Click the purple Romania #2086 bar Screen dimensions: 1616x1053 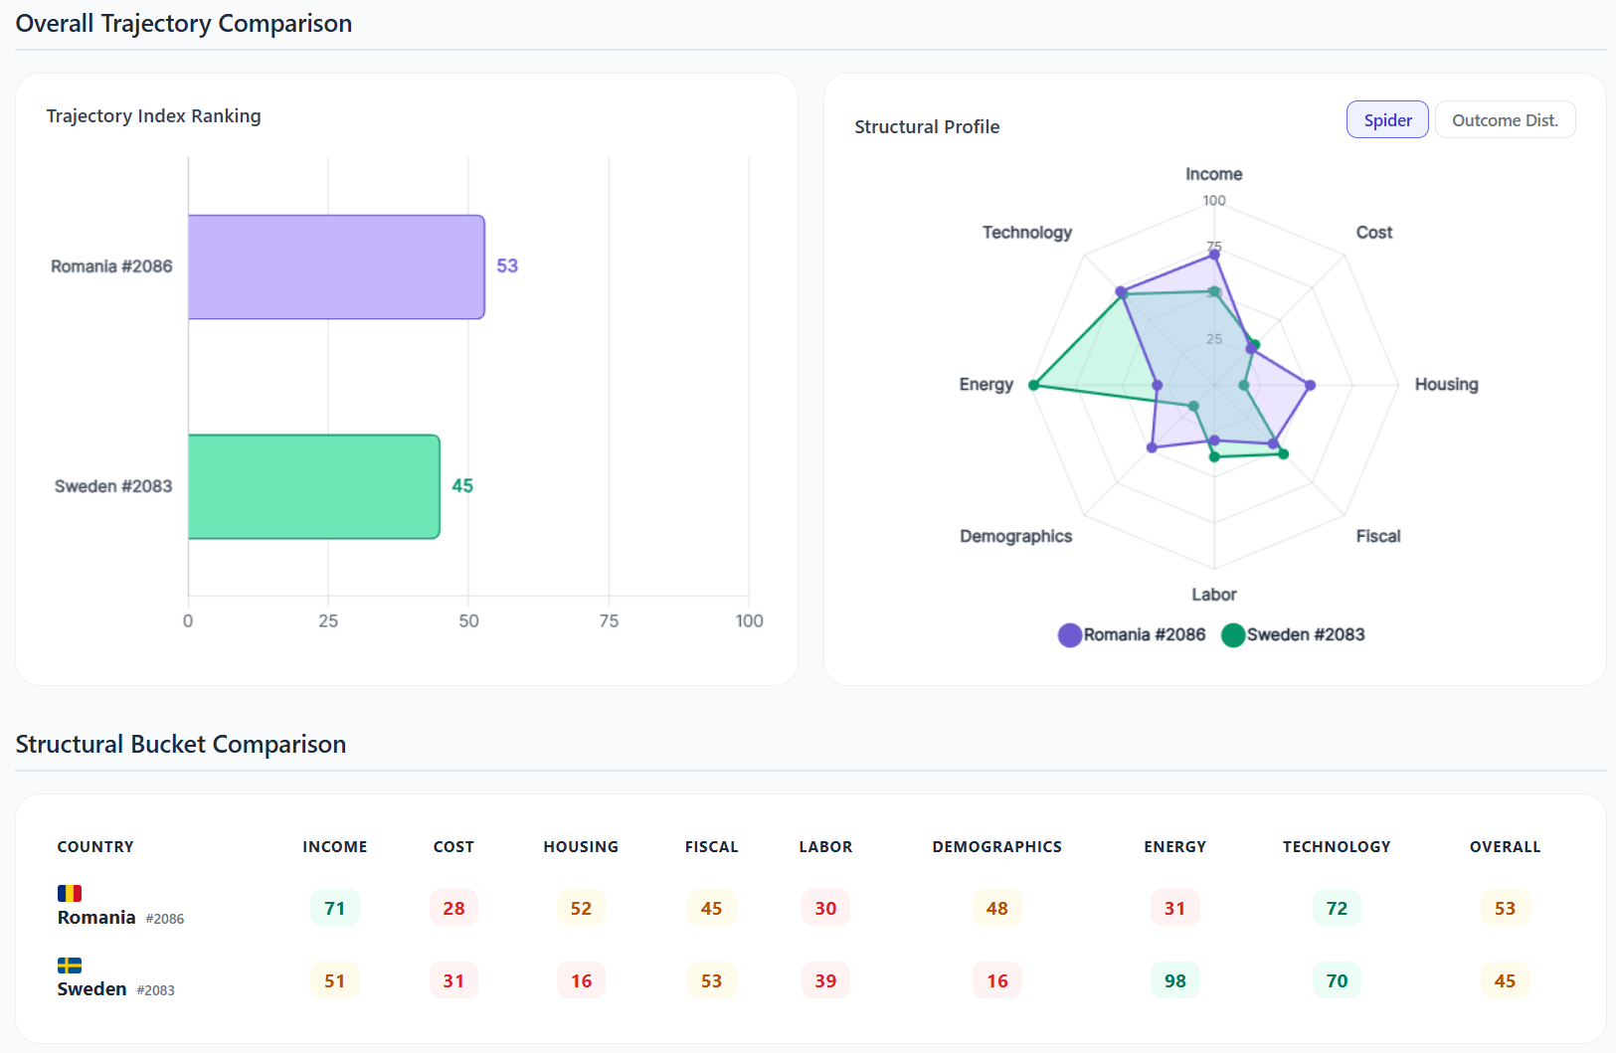pos(336,266)
